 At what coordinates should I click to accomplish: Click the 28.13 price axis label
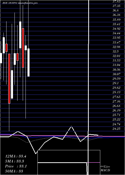(x=116, y=92)
